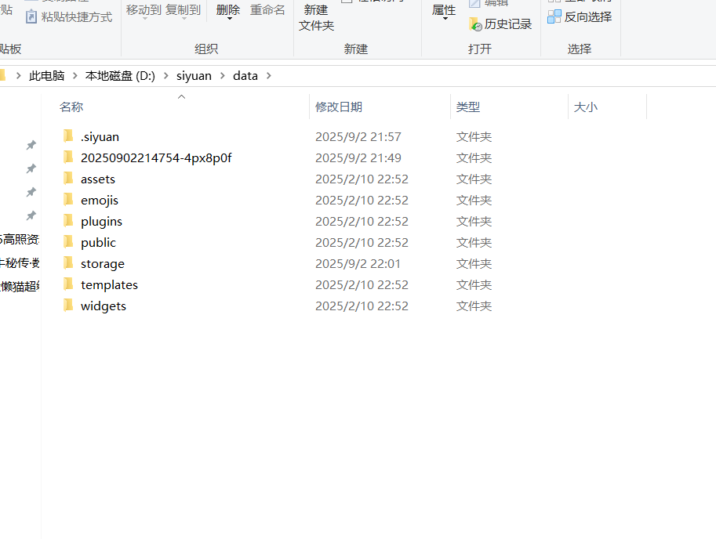Expand chevron before 此电脑 in address bar
This screenshot has width=716, height=539.
18,76
